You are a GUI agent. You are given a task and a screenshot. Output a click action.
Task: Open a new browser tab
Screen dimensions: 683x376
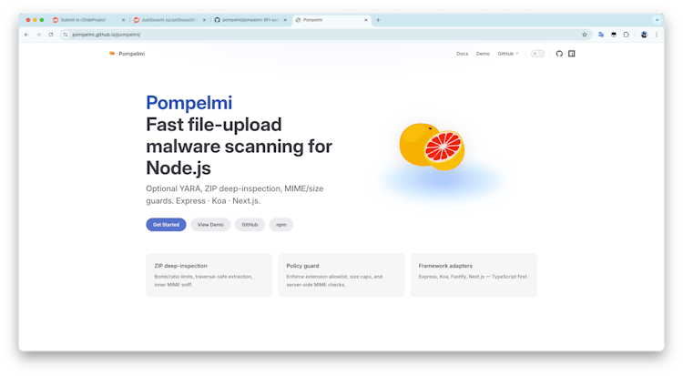tap(378, 19)
